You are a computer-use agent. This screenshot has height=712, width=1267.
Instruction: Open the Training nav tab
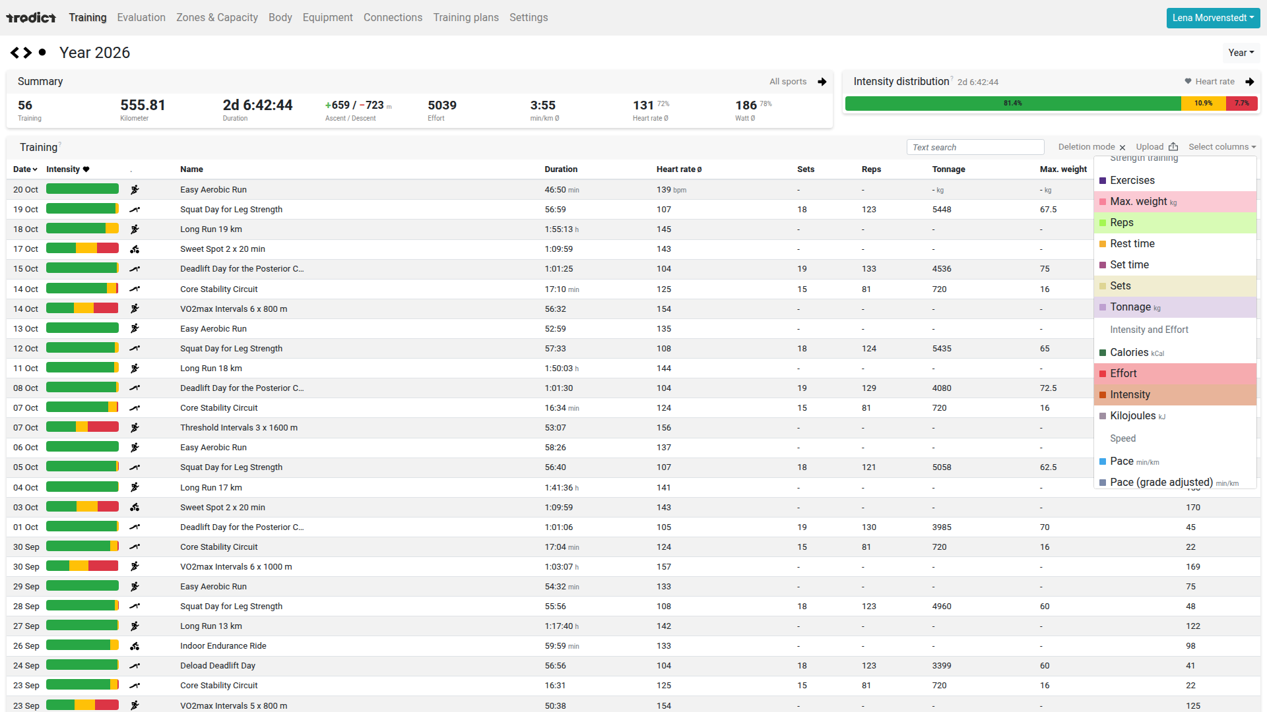point(88,18)
